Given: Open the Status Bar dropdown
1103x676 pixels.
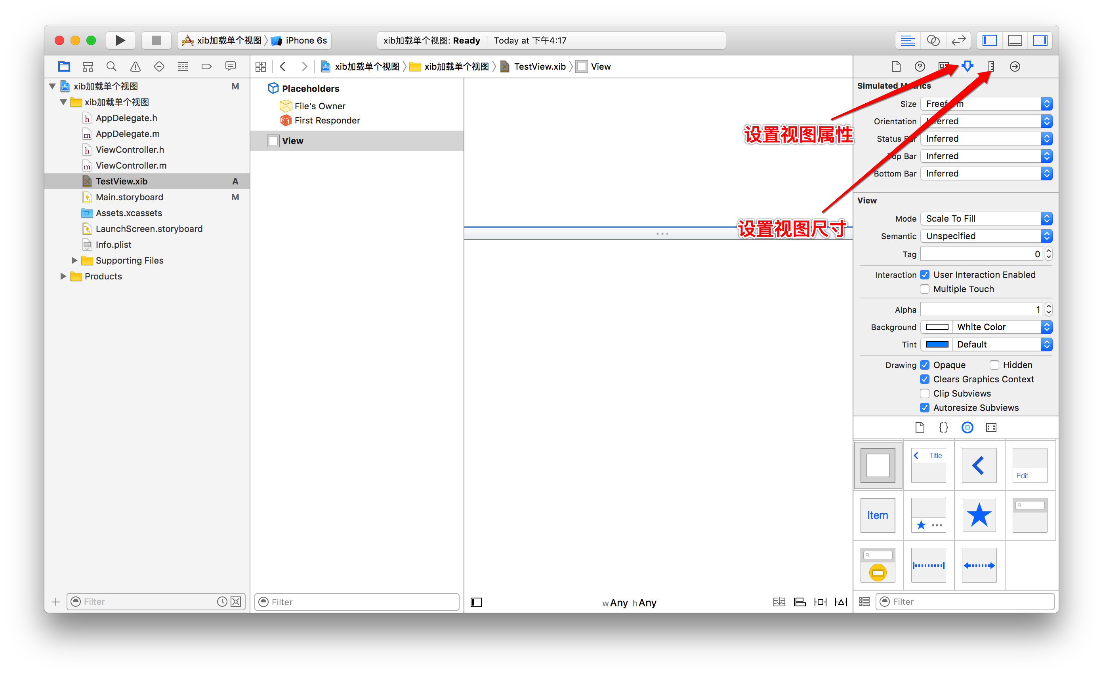Looking at the screenshot, I should pos(986,139).
